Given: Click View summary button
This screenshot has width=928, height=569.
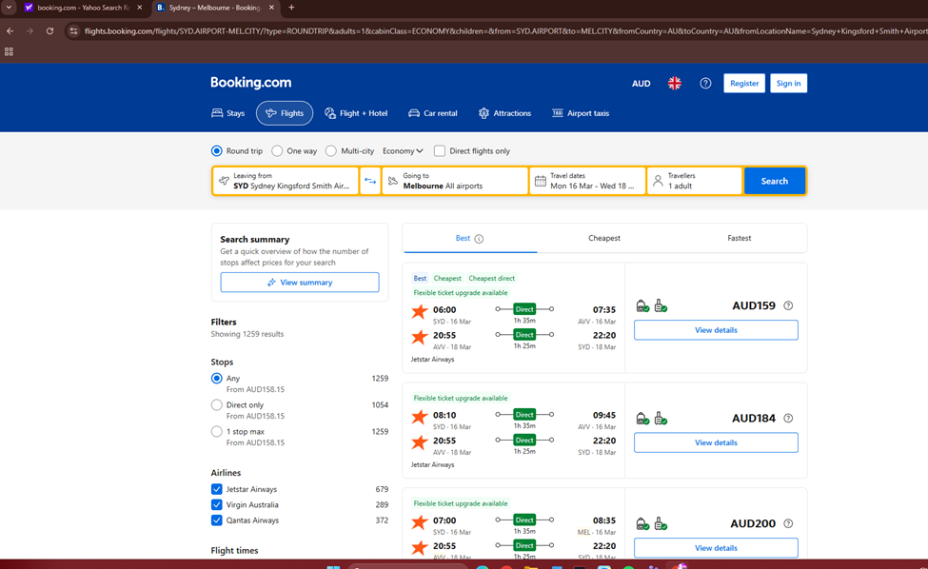Looking at the screenshot, I should (300, 283).
